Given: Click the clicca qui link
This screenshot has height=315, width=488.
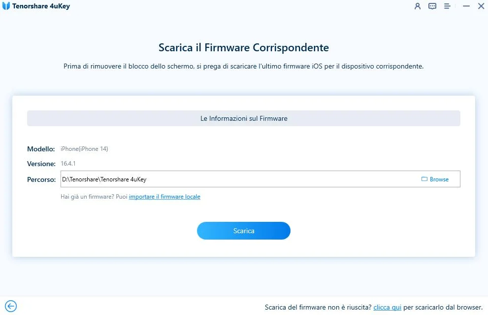Looking at the screenshot, I should 387,307.
